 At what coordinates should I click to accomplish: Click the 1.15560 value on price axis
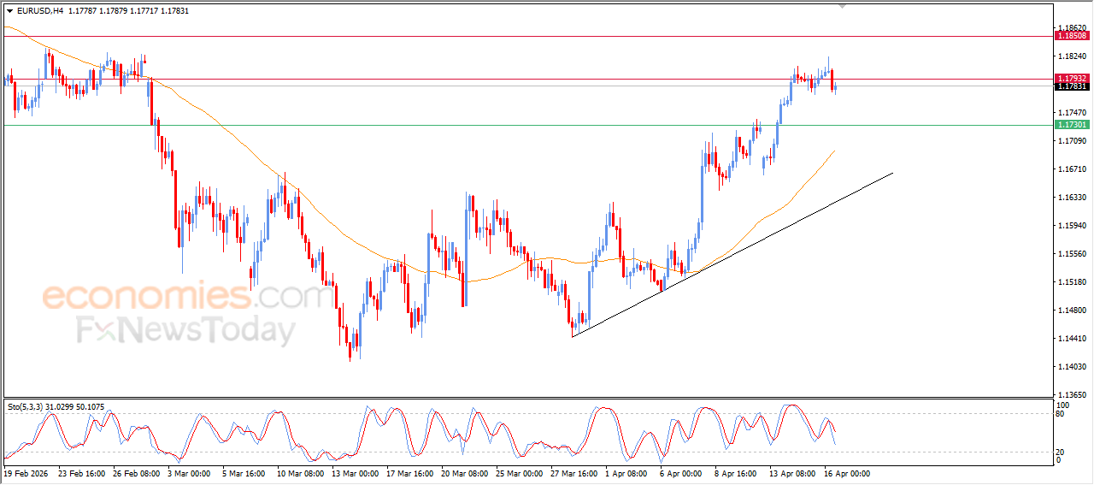tap(1072, 254)
